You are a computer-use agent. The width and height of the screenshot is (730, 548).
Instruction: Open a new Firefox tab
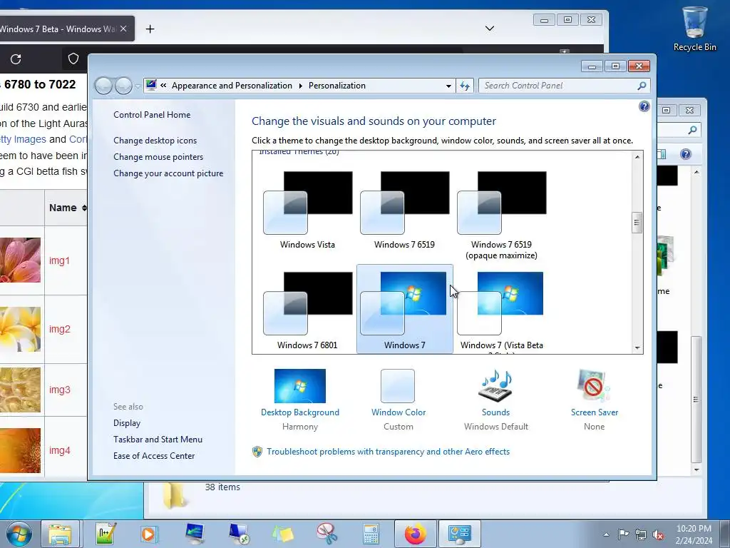pyautogui.click(x=150, y=29)
